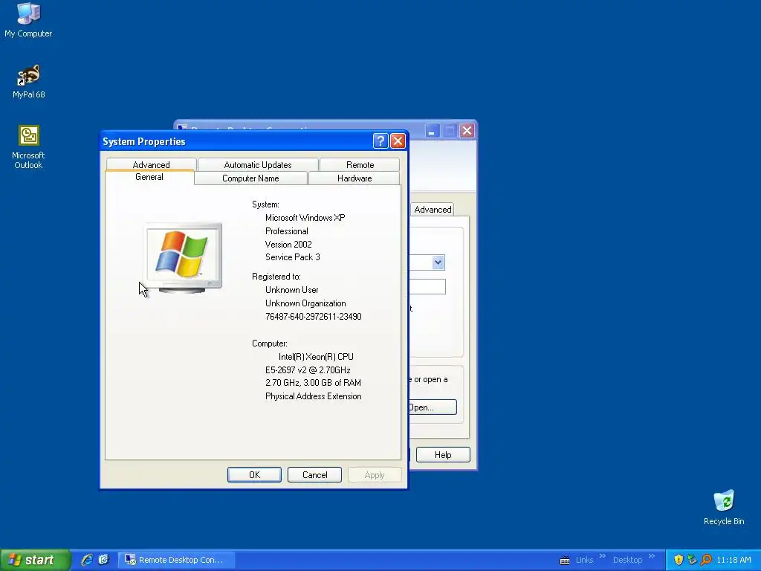
Task: Click the Windows Security Alerts shield tray icon
Action: [x=679, y=560]
